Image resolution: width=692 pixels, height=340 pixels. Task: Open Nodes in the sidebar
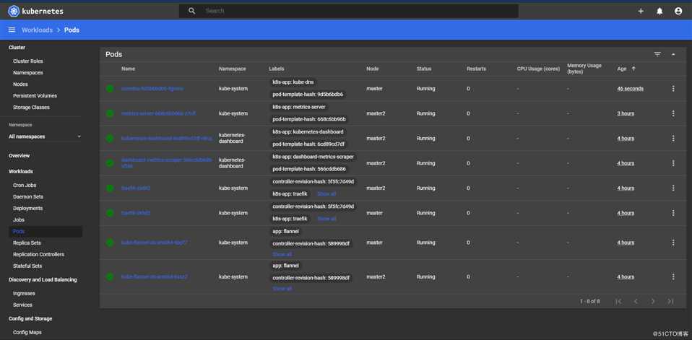pyautogui.click(x=20, y=84)
